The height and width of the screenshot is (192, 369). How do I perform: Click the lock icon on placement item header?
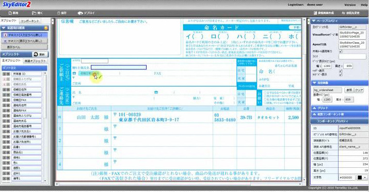click(x=45, y=28)
